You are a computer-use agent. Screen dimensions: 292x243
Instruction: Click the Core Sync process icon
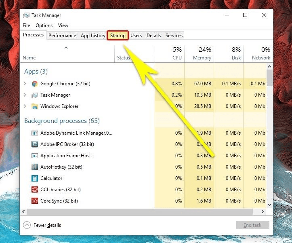coord(35,201)
